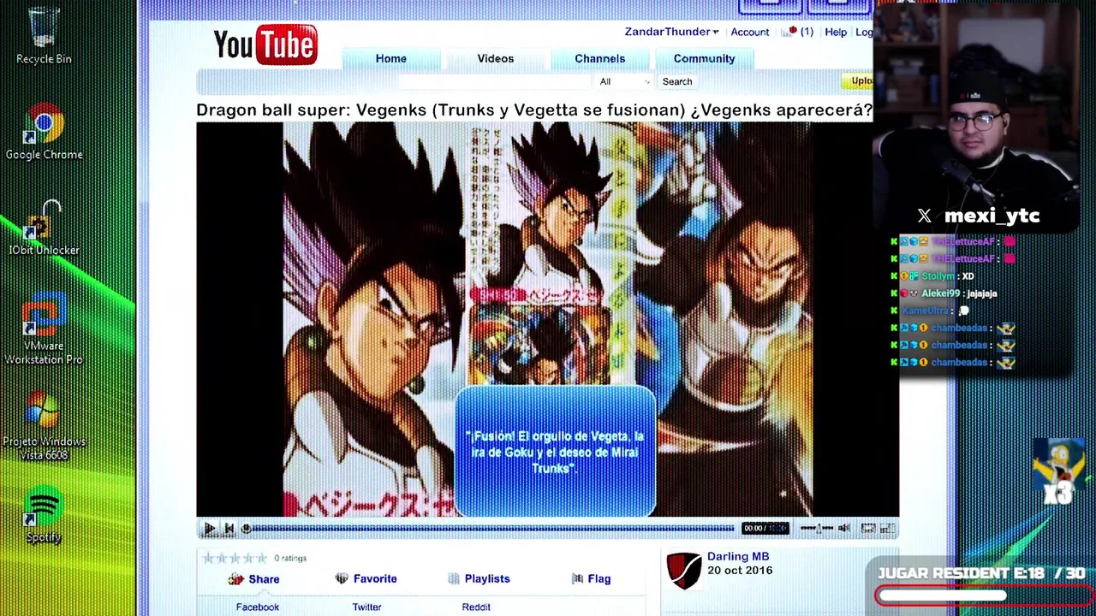Viewport: 1096px width, 616px height.
Task: Click the yellow Upload button
Action: point(858,81)
